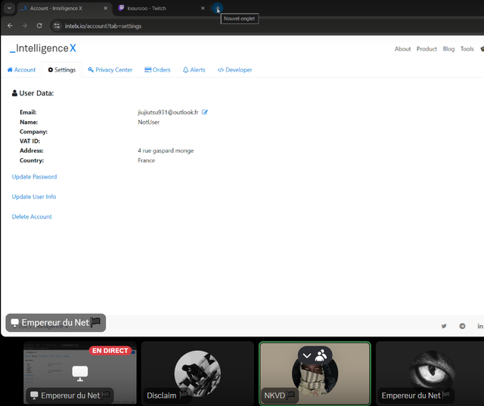484x406 pixels.
Task: Reload the current page
Action: [x=39, y=26]
